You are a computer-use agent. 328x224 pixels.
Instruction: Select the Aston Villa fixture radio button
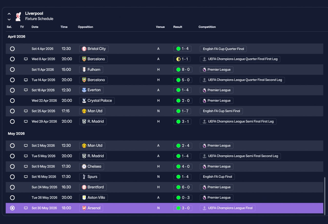[12, 198]
